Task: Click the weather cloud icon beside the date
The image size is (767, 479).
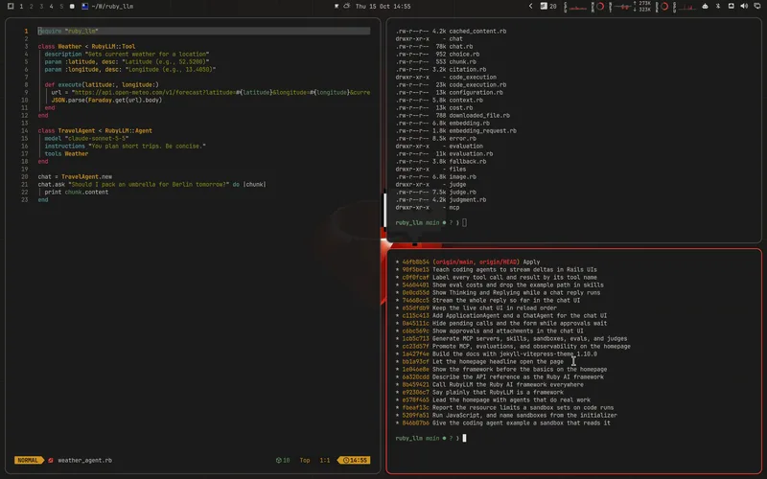Action: [347, 7]
